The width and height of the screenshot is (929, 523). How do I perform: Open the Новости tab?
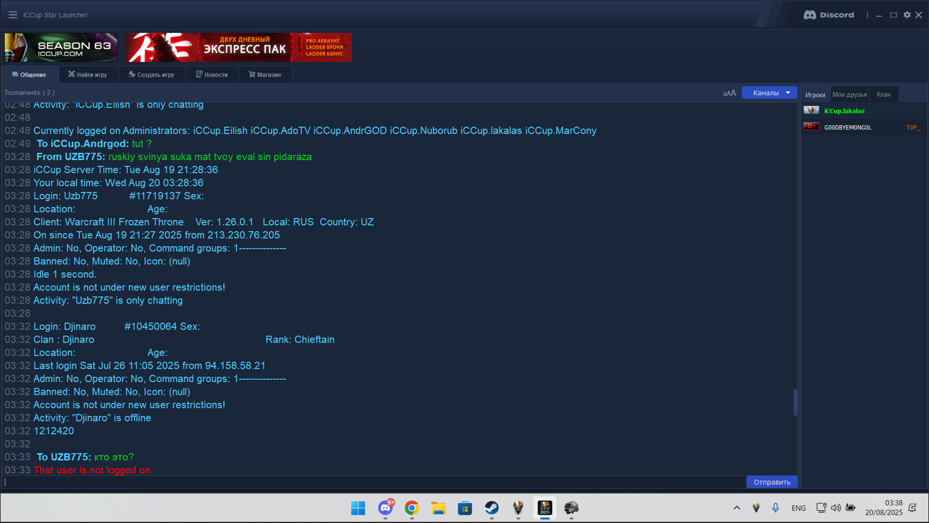212,75
